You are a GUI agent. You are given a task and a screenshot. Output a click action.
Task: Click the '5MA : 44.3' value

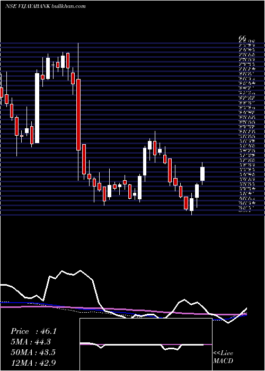click(31, 342)
